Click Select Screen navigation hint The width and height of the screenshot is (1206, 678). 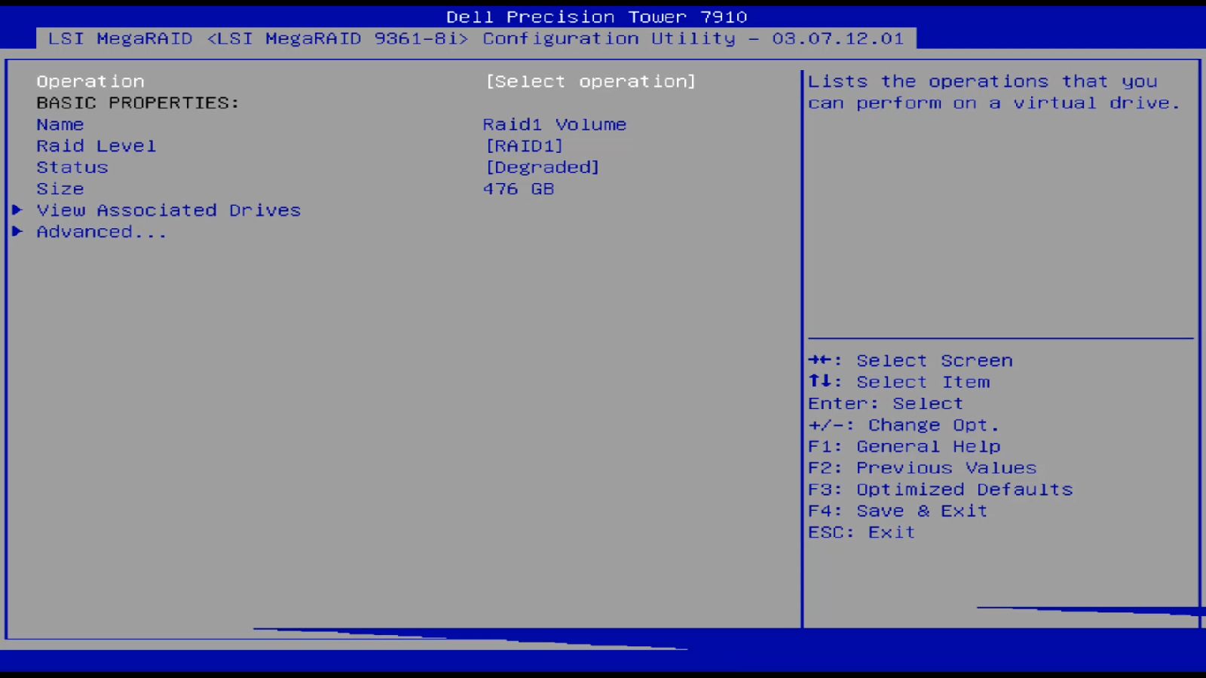(910, 360)
